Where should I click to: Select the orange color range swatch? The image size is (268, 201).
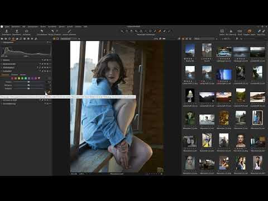pos(16,78)
